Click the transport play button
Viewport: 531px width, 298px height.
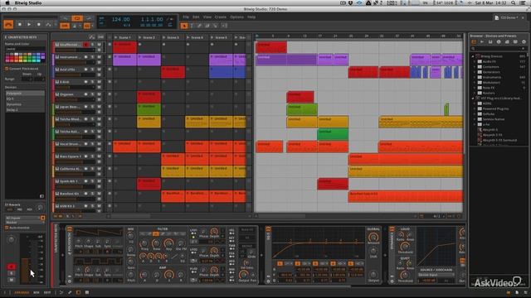pyautogui.click(x=29, y=24)
